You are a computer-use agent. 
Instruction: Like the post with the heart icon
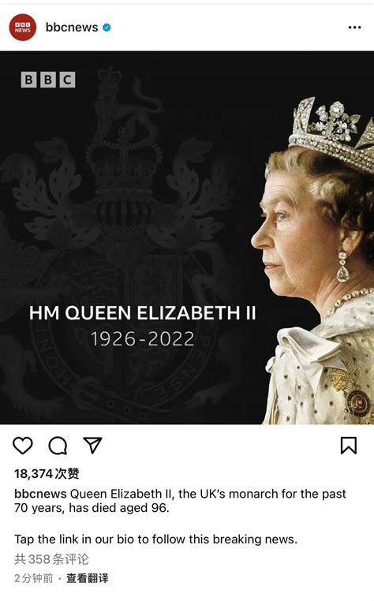pos(23,446)
